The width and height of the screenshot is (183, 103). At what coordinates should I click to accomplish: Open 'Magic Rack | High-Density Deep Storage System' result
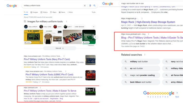tap(148, 22)
